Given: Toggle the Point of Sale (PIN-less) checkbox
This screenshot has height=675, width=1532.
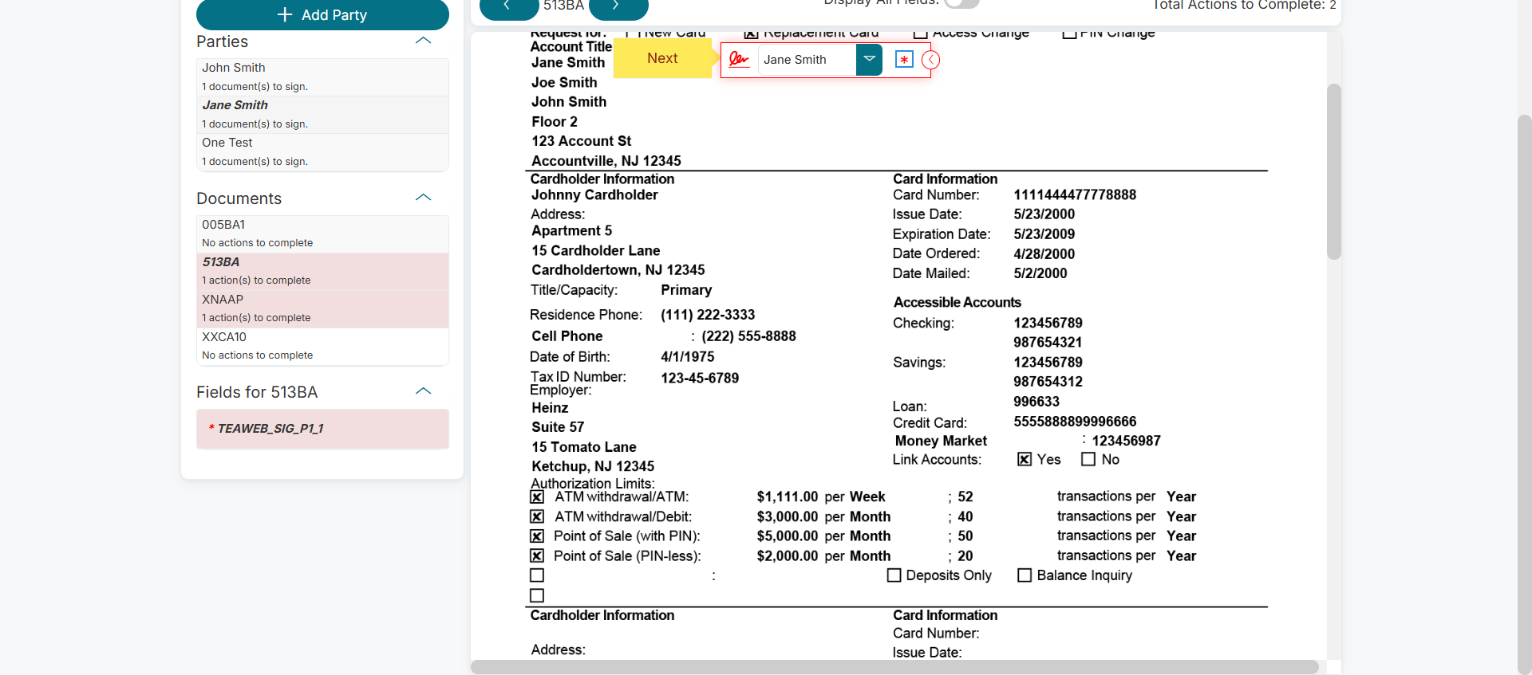Looking at the screenshot, I should [537, 556].
